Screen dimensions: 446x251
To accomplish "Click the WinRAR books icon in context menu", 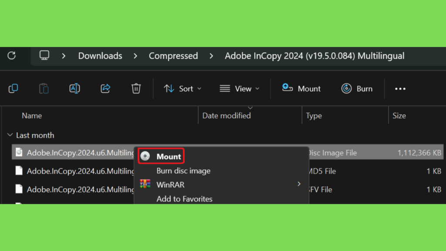I will pos(145,184).
